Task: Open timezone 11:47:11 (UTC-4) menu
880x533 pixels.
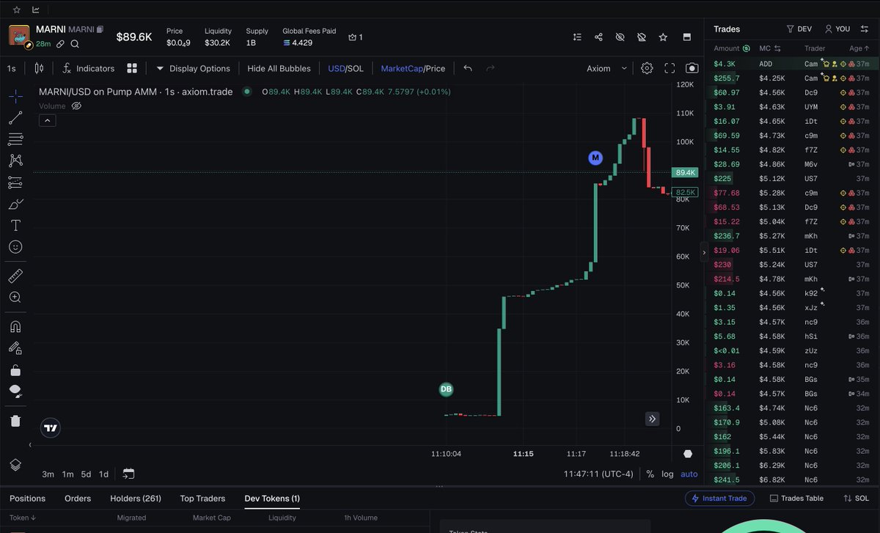Action: 598,474
